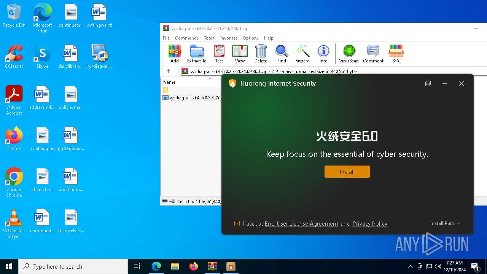Open the Wizard tool in WinRAR
Viewport: 487px width, 274px height.
[302, 54]
